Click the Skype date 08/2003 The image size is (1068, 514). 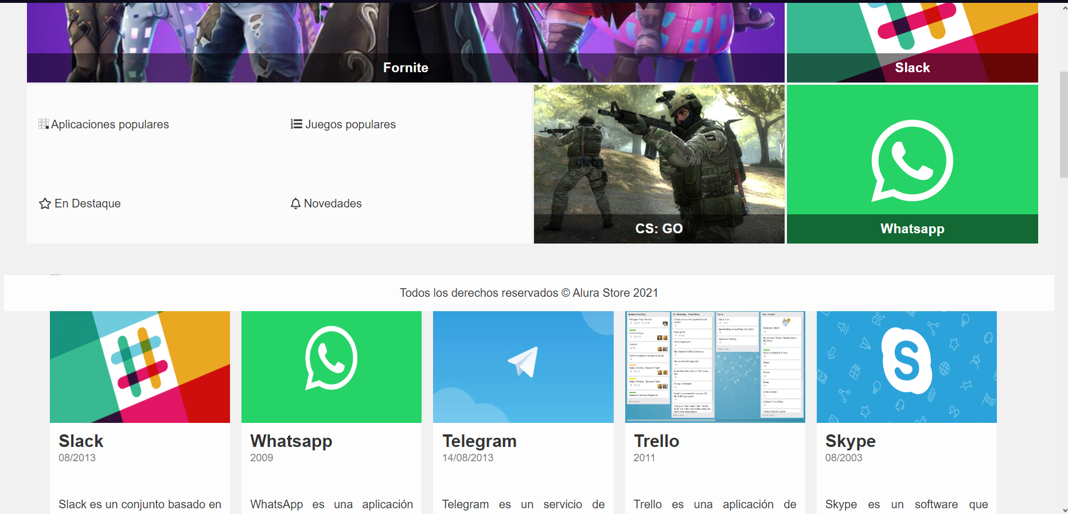point(844,458)
